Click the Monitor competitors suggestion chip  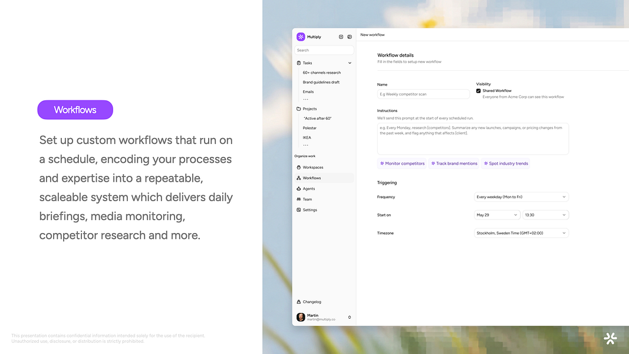click(403, 163)
